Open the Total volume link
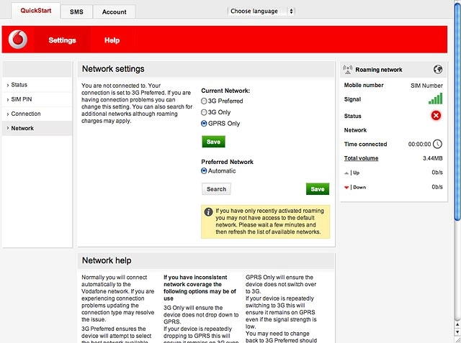Viewport: 461px width, 343px height. point(361,158)
